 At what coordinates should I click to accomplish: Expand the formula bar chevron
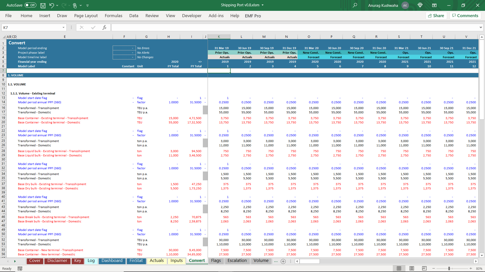480,27
